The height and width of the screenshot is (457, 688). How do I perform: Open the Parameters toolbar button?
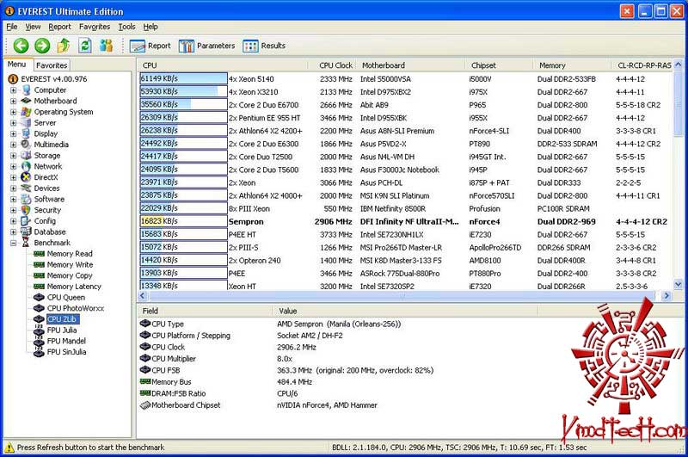[206, 46]
